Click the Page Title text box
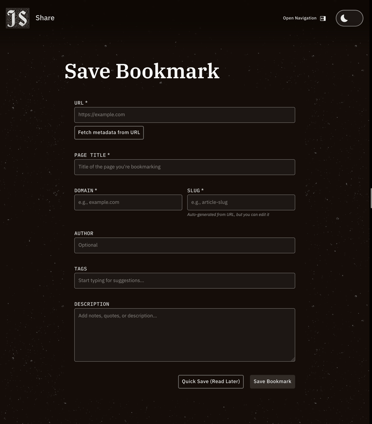 tap(184, 167)
